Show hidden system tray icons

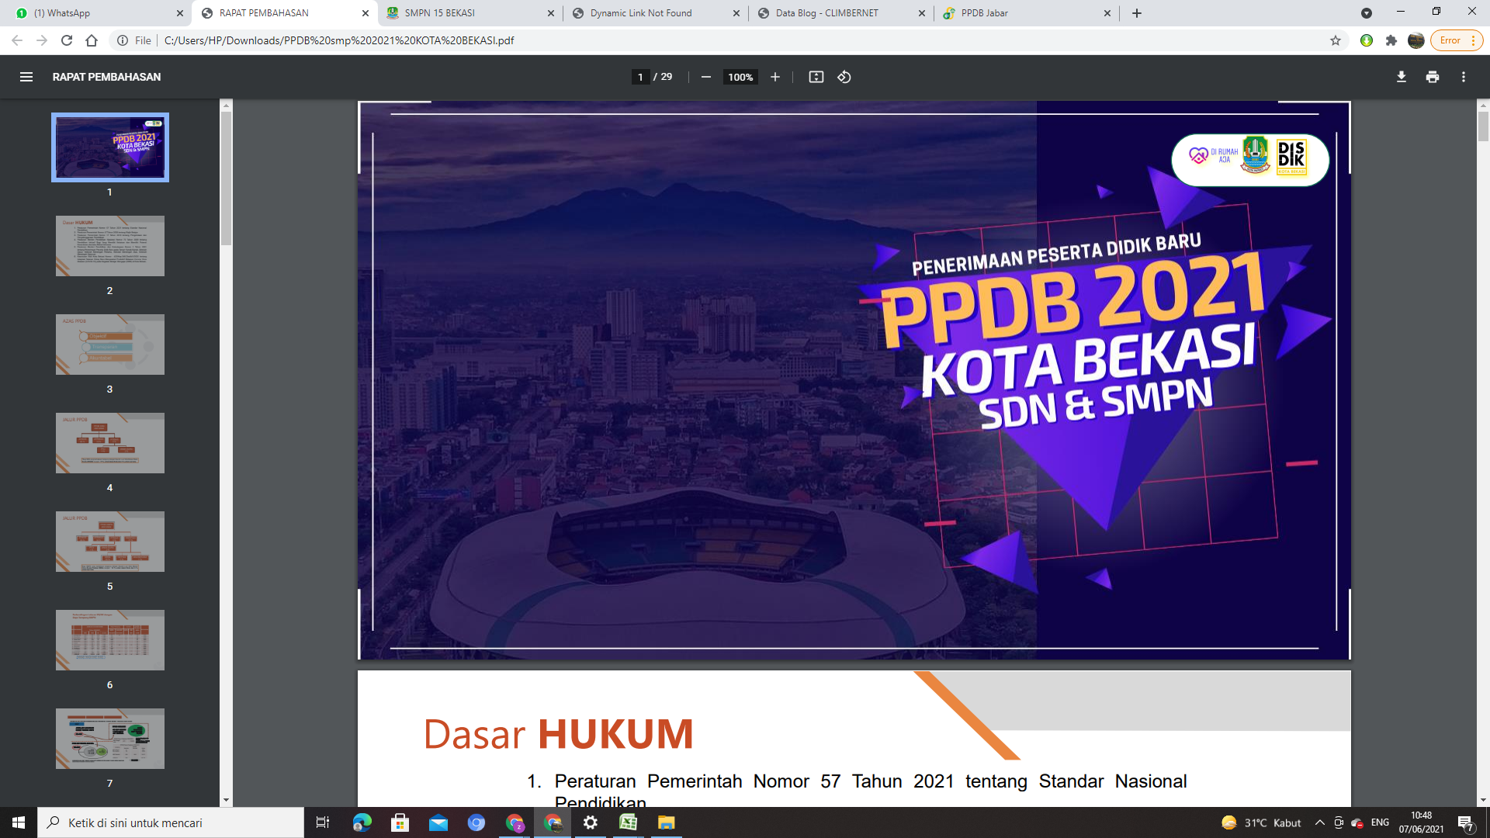1319,822
